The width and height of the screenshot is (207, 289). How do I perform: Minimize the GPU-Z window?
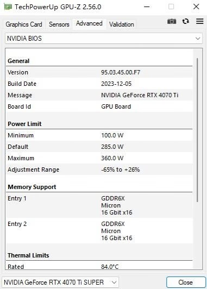(147, 7)
